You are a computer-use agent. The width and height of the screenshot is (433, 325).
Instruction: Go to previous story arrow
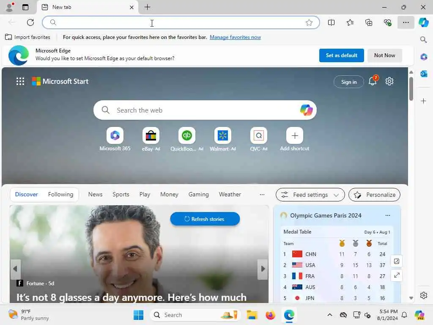[x=16, y=269]
